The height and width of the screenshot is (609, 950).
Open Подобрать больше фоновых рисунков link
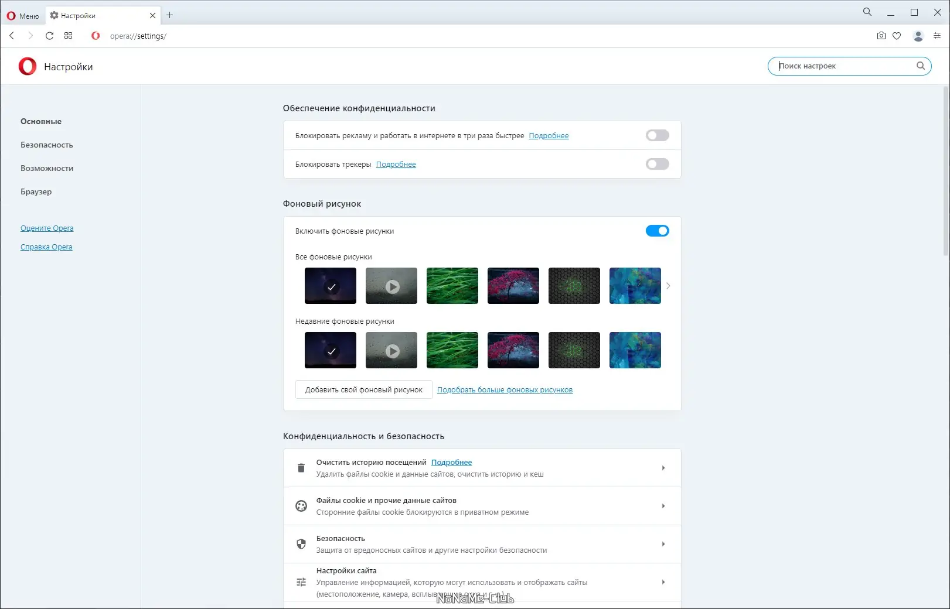tap(505, 390)
